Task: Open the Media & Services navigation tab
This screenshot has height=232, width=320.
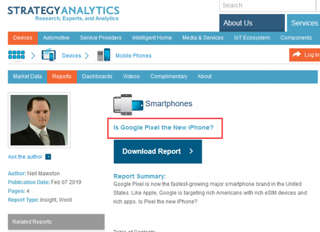Action: 203,38
